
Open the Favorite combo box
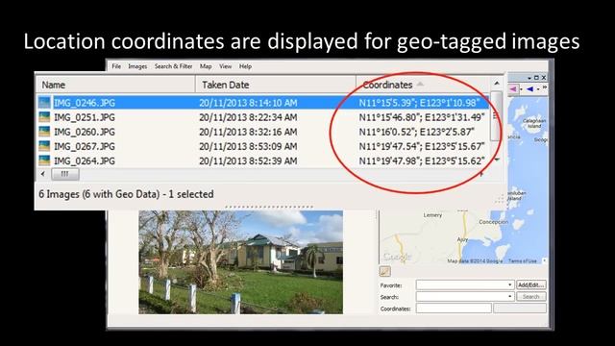[465, 284]
